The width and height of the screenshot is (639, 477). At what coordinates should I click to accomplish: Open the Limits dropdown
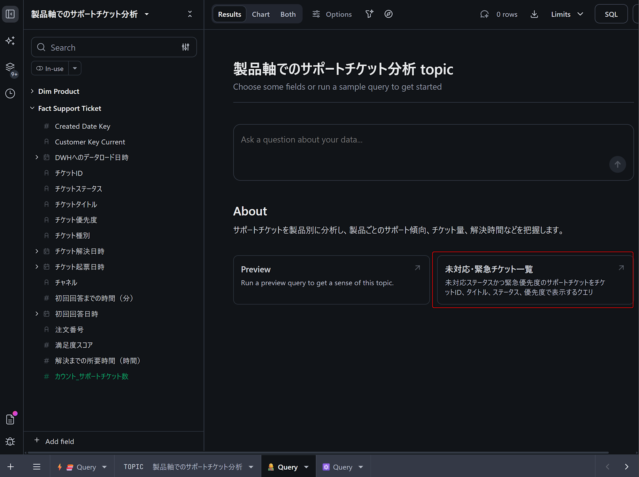[x=567, y=14]
